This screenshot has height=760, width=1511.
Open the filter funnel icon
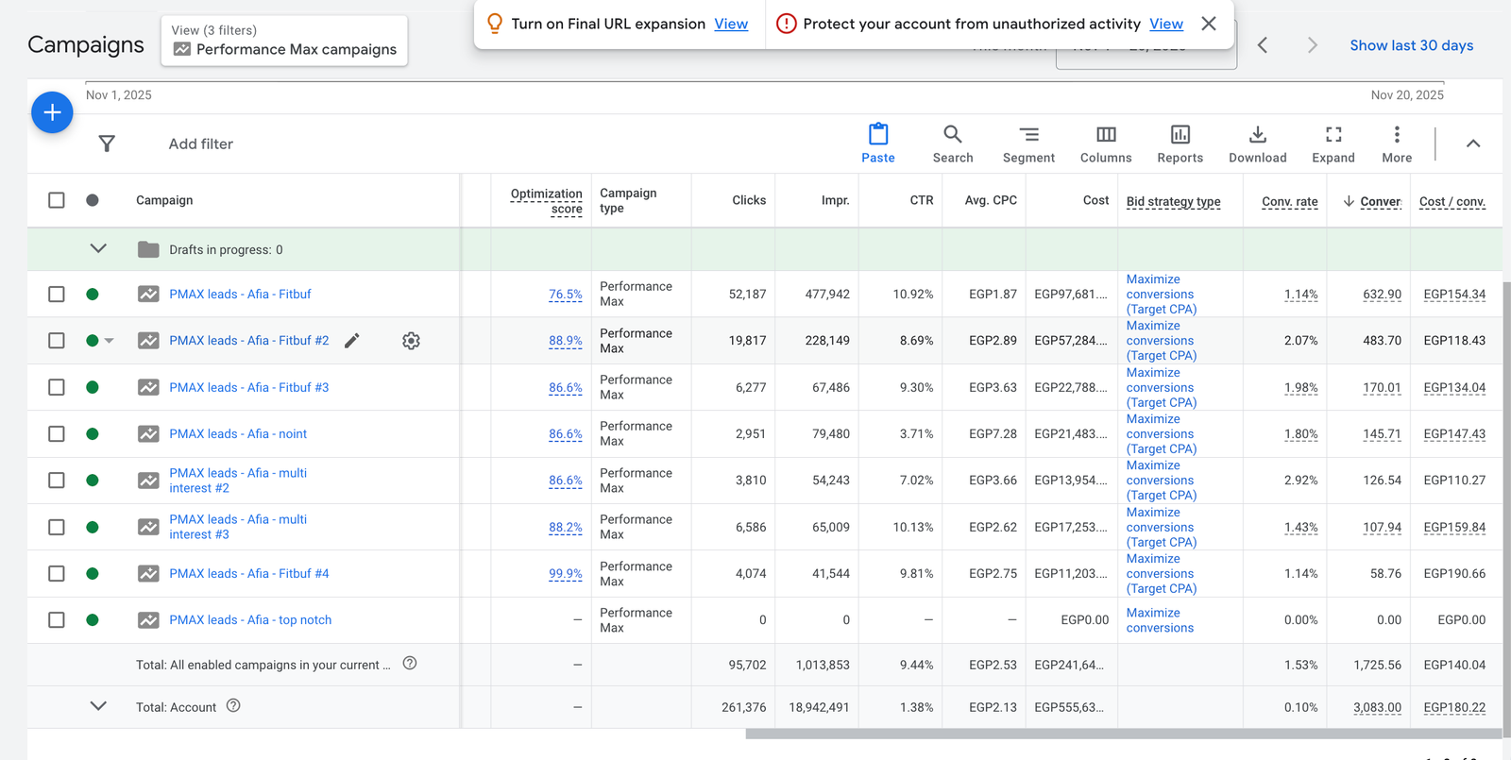click(107, 144)
